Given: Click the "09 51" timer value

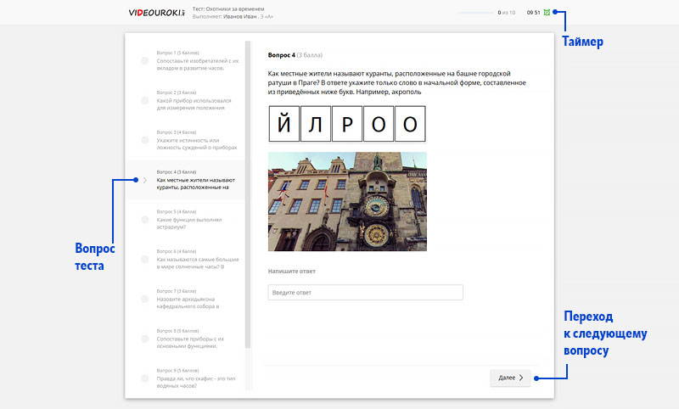Looking at the screenshot, I should (533, 13).
